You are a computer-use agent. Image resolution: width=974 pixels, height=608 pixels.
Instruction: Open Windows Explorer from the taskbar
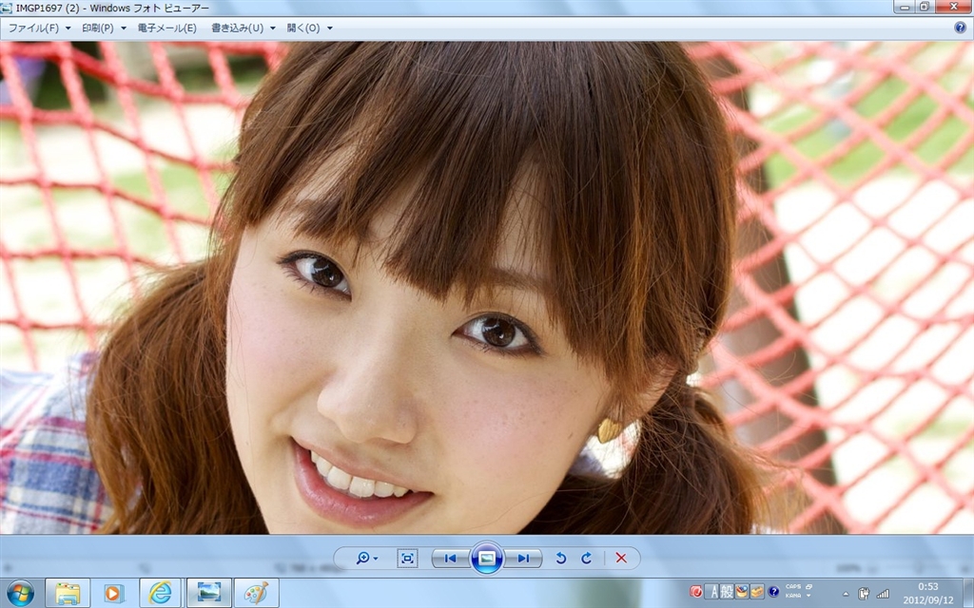pos(68,593)
